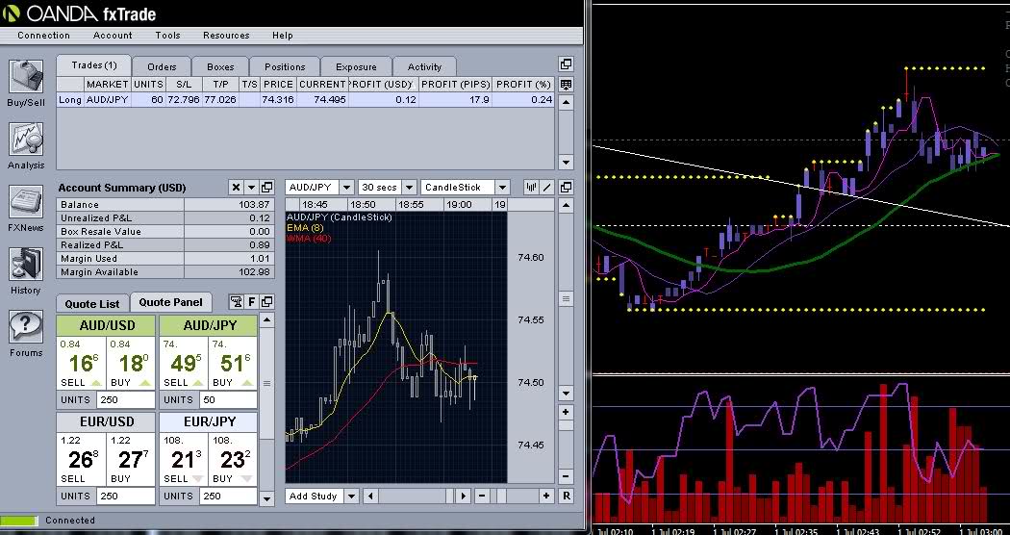Select the Trades (1) tab
This screenshot has width=1010, height=535.
click(x=94, y=65)
